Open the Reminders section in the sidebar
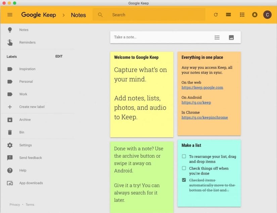The width and height of the screenshot is (277, 213). [27, 42]
